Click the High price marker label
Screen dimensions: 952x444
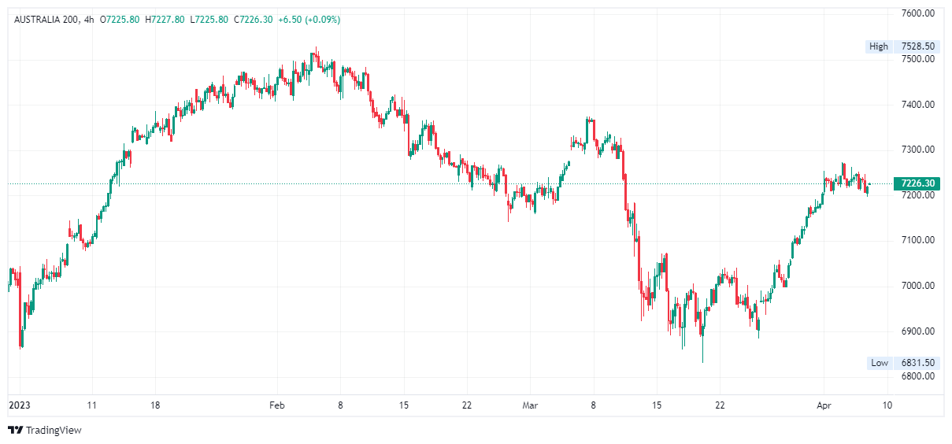878,46
